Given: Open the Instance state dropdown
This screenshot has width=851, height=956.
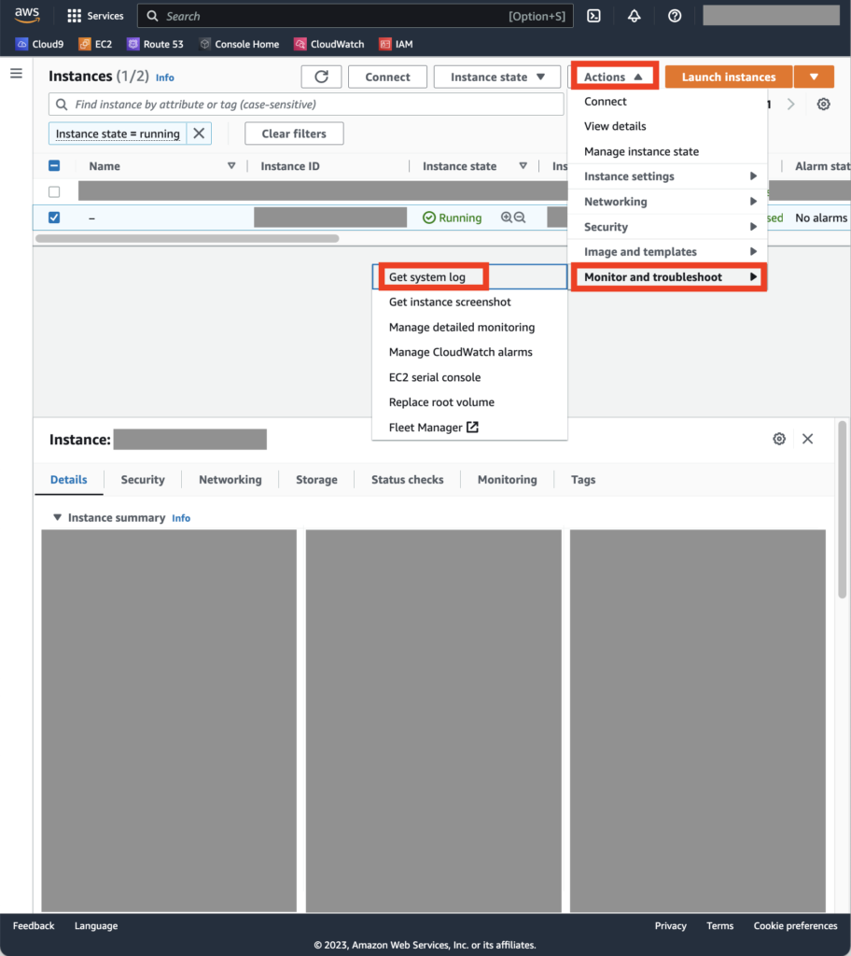Looking at the screenshot, I should [496, 77].
